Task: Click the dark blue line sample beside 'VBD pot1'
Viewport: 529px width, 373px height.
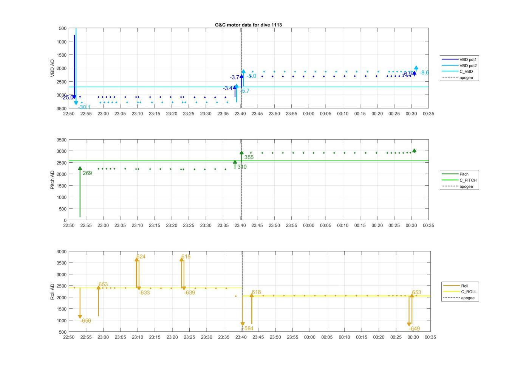Action: 450,59
